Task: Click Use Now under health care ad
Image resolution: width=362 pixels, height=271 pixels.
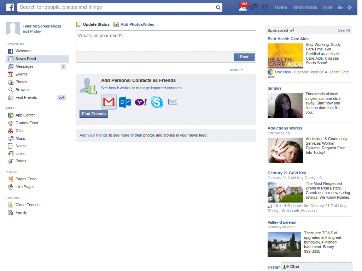Action: pos(283,72)
